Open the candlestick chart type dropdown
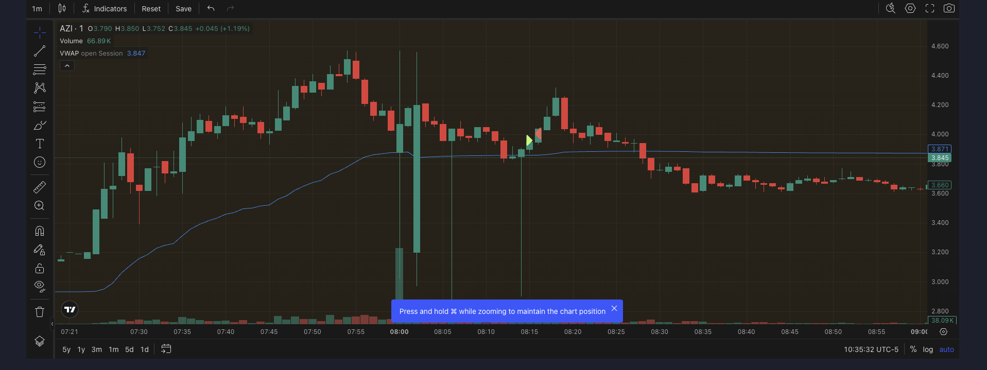Viewport: 987px width, 370px height. (62, 8)
